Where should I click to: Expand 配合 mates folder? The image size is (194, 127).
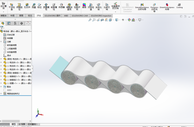[x=1, y=87]
